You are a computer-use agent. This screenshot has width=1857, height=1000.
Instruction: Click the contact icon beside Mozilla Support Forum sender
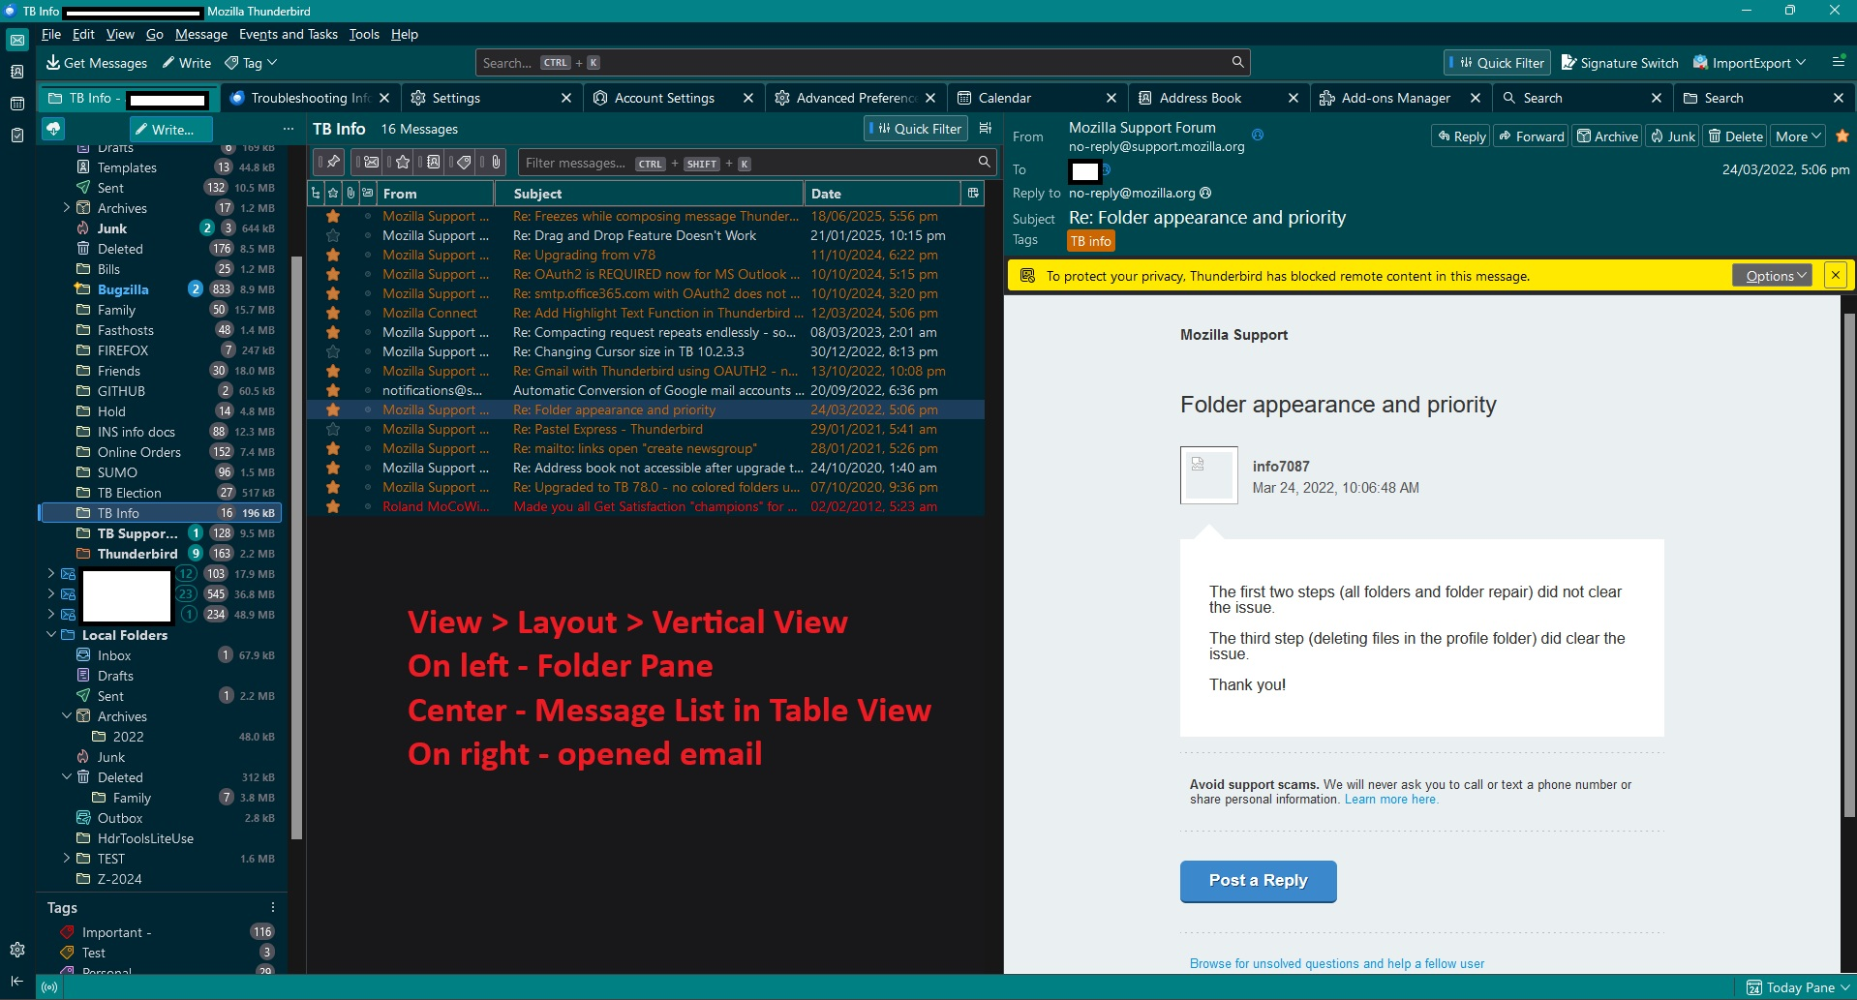tap(1258, 135)
